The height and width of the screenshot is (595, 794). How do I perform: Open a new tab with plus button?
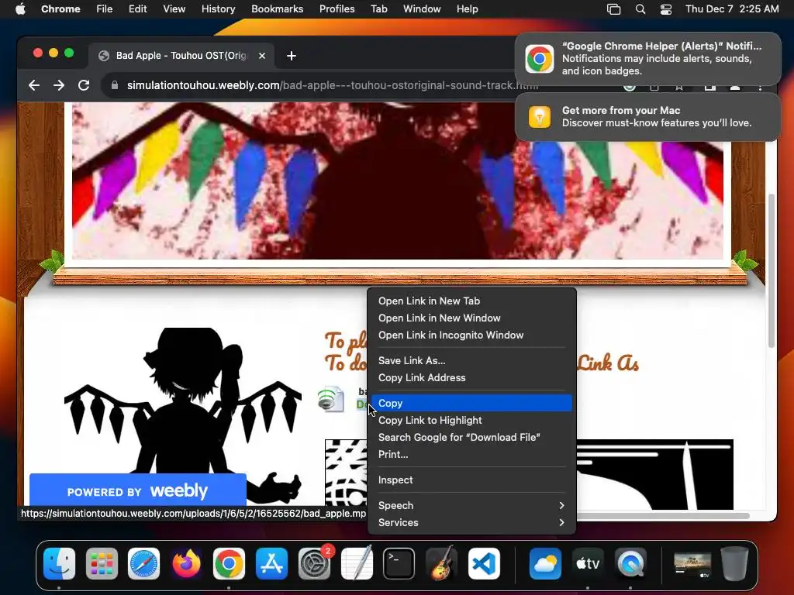point(292,56)
